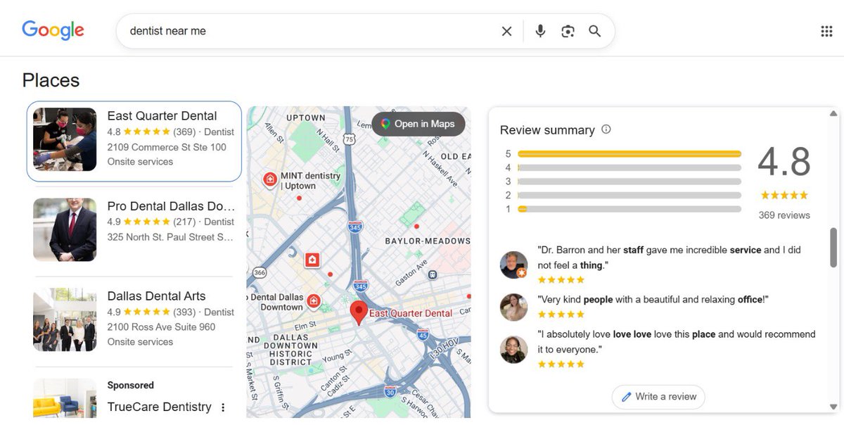This screenshot has height=425, width=844.
Task: Click the 1-star rating bar
Action: [629, 209]
